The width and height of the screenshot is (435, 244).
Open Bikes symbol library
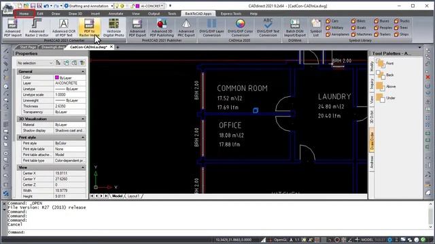(x=358, y=21)
